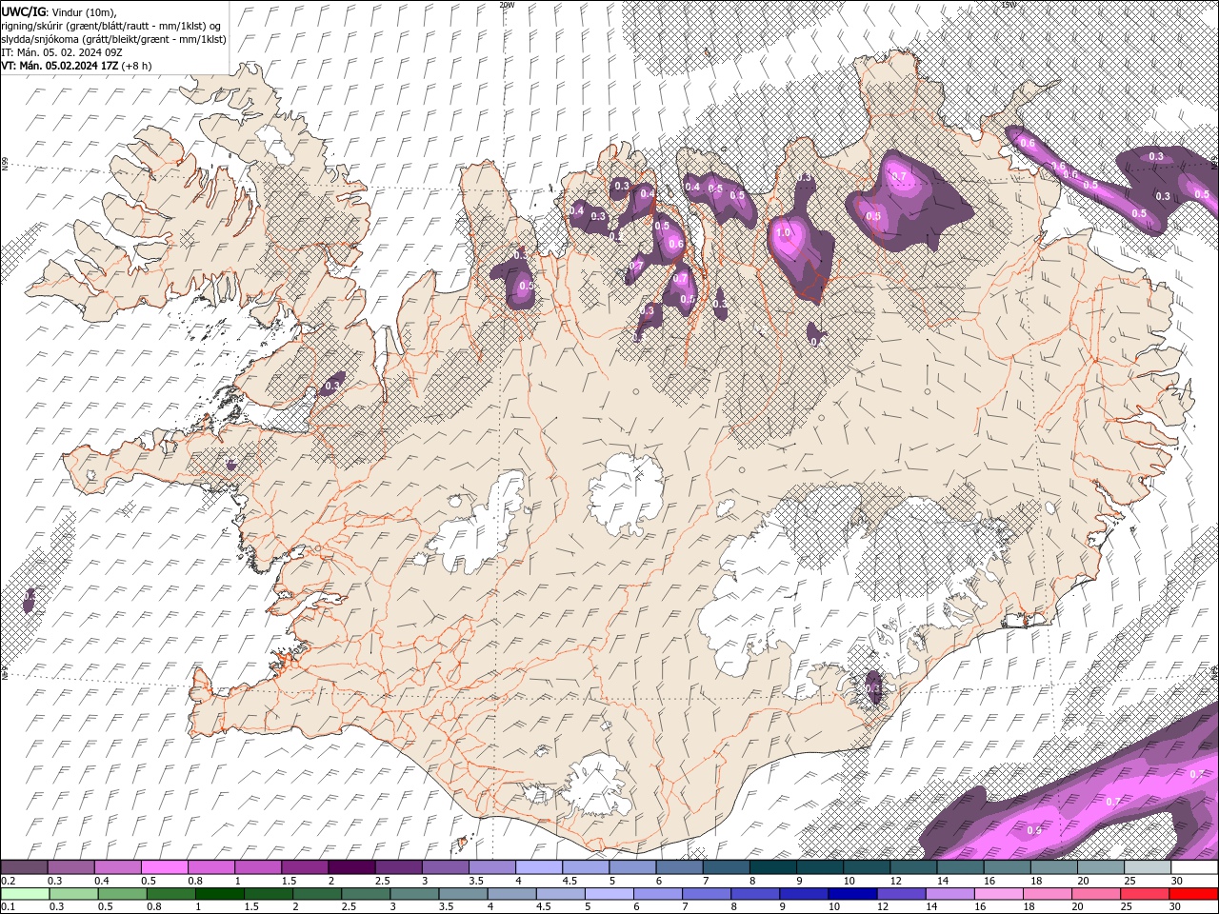Viewport: 1219px width, 914px height.
Task: Click the 0.2 label on the snow scale
Action: tap(9, 881)
